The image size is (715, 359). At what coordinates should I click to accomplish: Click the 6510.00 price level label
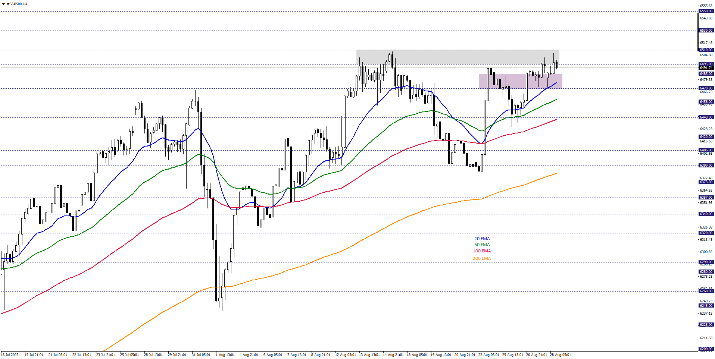coord(706,50)
